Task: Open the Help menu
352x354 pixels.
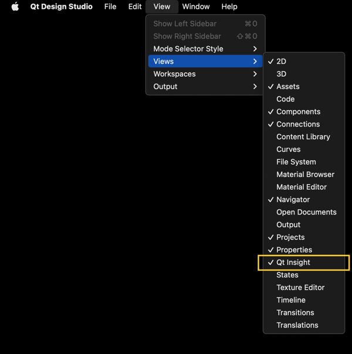Action: pyautogui.click(x=229, y=6)
